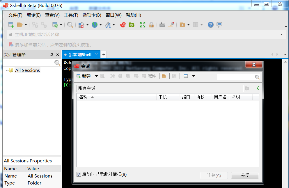
Task: Expand the pane layout dropdown arrow
Action: pos(202,25)
